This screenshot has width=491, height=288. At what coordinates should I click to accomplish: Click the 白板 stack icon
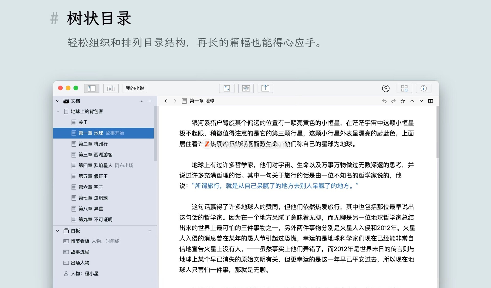coord(66,231)
